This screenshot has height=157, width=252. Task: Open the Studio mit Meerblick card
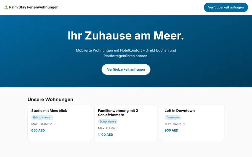[59, 123]
